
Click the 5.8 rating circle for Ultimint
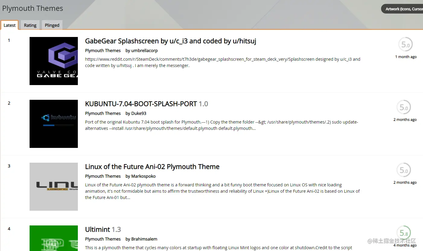[404, 233]
